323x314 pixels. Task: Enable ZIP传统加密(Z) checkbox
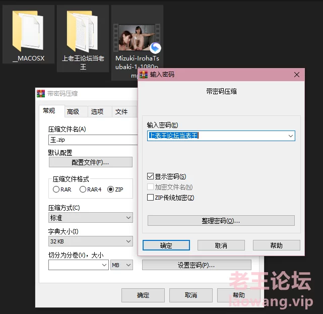click(150, 198)
